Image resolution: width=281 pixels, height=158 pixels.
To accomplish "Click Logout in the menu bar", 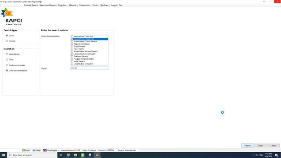I will pyautogui.click(x=114, y=5).
